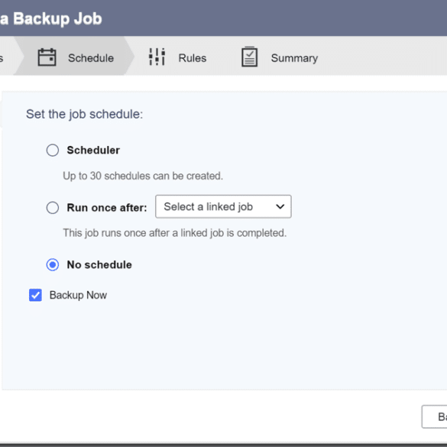The image size is (447, 447).
Task: Click the Back button at the bottom
Action: (x=435, y=416)
